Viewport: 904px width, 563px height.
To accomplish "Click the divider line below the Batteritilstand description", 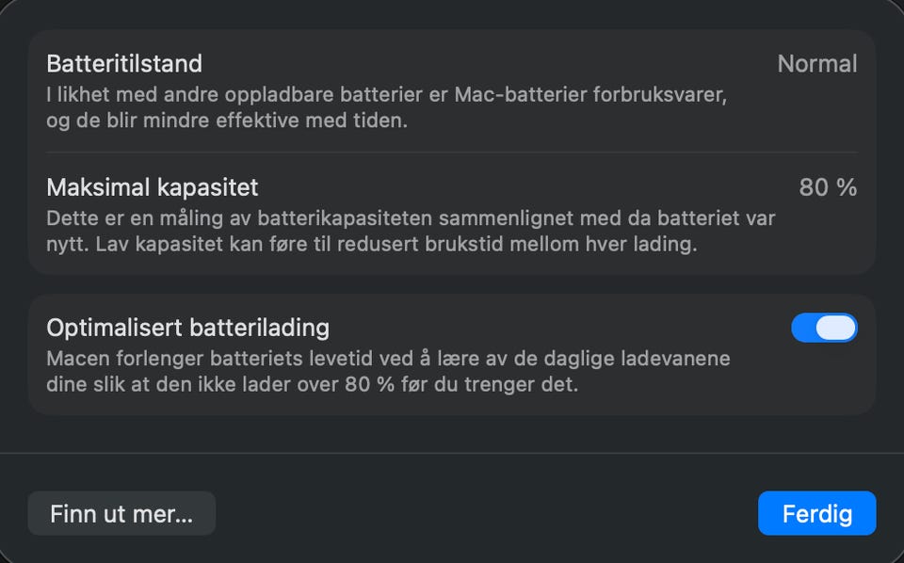I will point(452,153).
